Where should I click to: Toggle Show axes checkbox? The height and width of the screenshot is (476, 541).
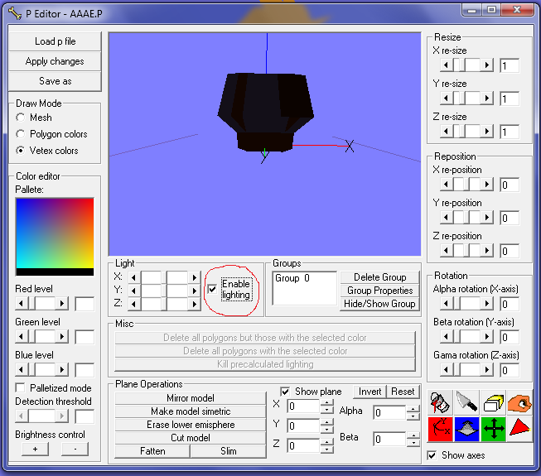click(432, 455)
